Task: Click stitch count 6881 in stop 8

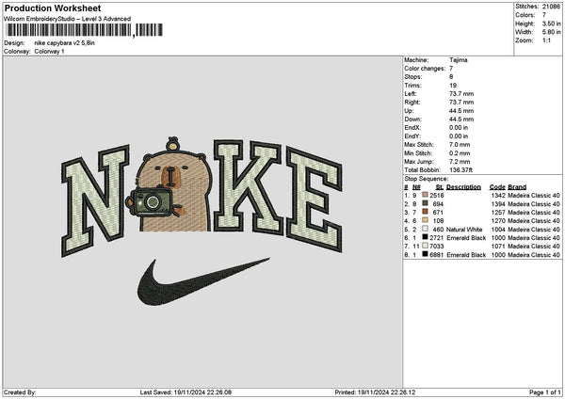Action: [437, 255]
